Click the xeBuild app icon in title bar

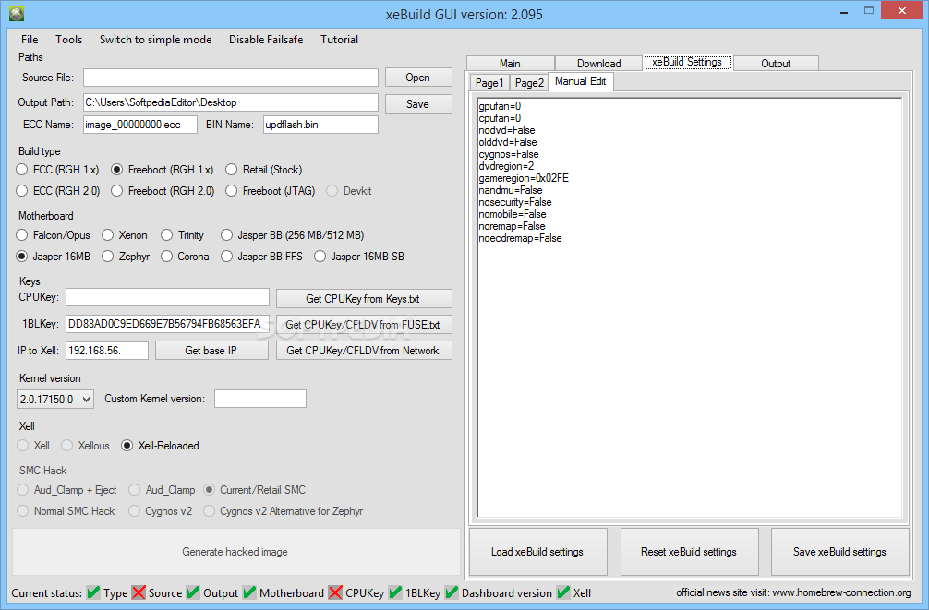(x=17, y=13)
